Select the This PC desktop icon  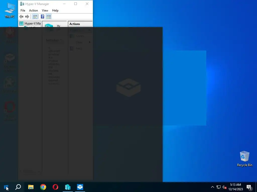tap(10, 10)
